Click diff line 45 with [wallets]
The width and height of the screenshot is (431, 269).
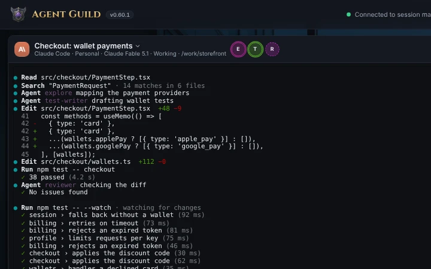tap(58, 154)
